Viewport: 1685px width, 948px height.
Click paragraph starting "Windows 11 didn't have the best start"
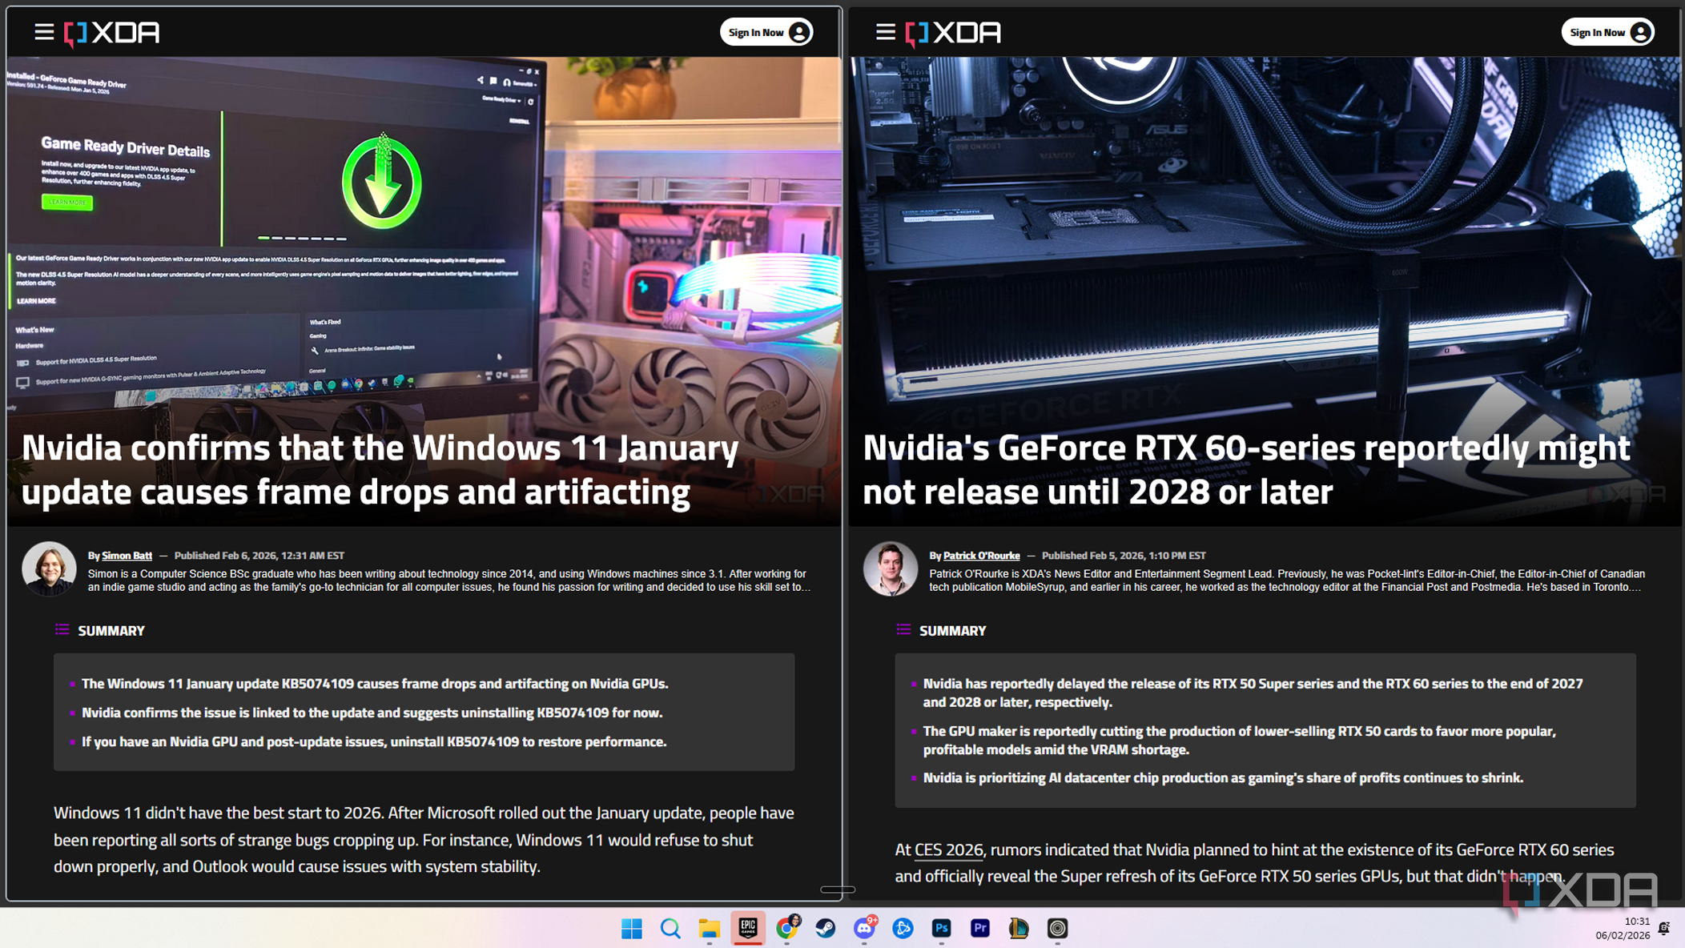424,839
